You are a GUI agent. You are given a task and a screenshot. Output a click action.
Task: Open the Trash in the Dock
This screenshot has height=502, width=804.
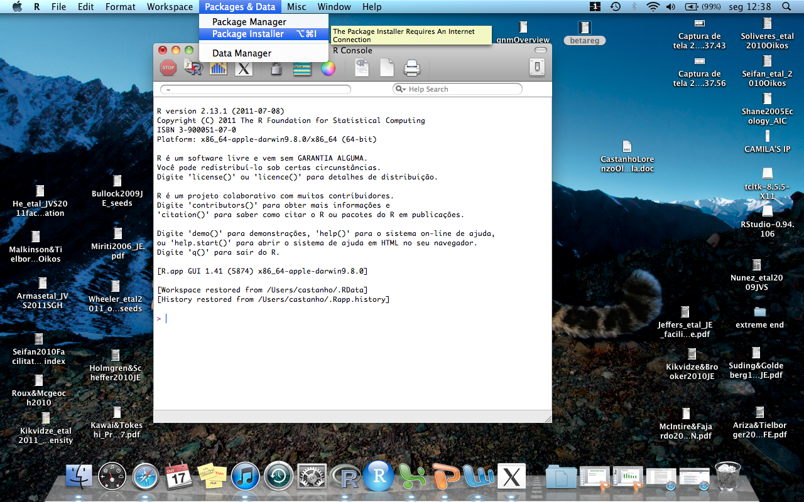727,476
